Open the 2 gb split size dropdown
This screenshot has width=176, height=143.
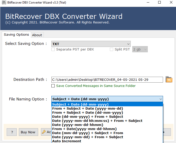(x=140, y=49)
